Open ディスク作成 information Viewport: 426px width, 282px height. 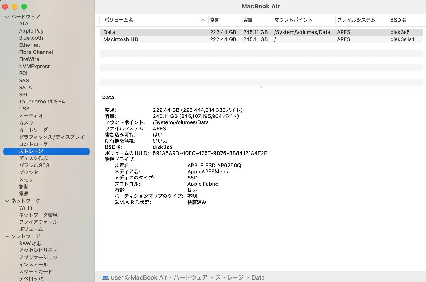[33, 158]
